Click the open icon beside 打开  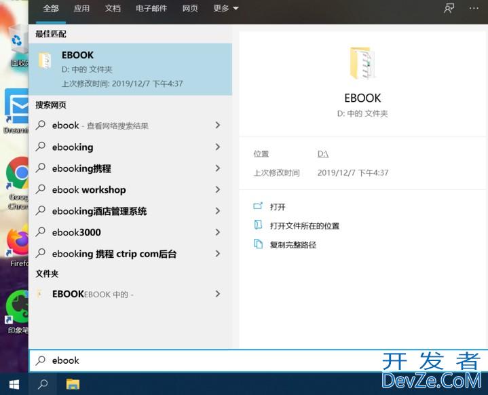point(258,206)
